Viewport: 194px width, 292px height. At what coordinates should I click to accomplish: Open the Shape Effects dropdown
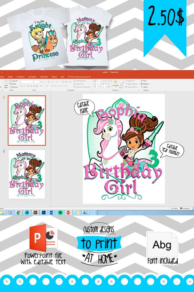click(132, 87)
